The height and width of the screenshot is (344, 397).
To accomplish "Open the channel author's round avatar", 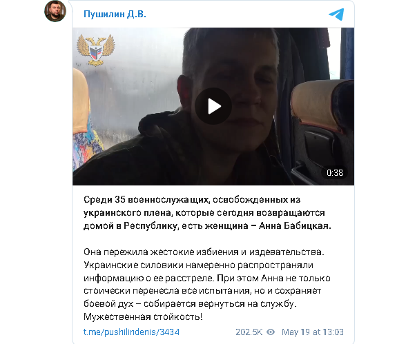I will tap(55, 11).
